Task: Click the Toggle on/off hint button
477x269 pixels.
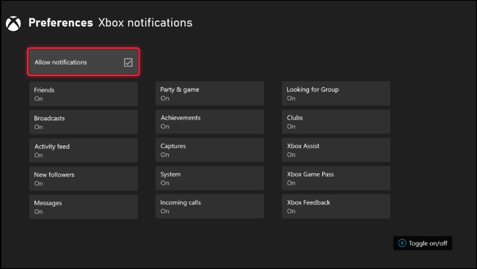Action: coord(423,243)
